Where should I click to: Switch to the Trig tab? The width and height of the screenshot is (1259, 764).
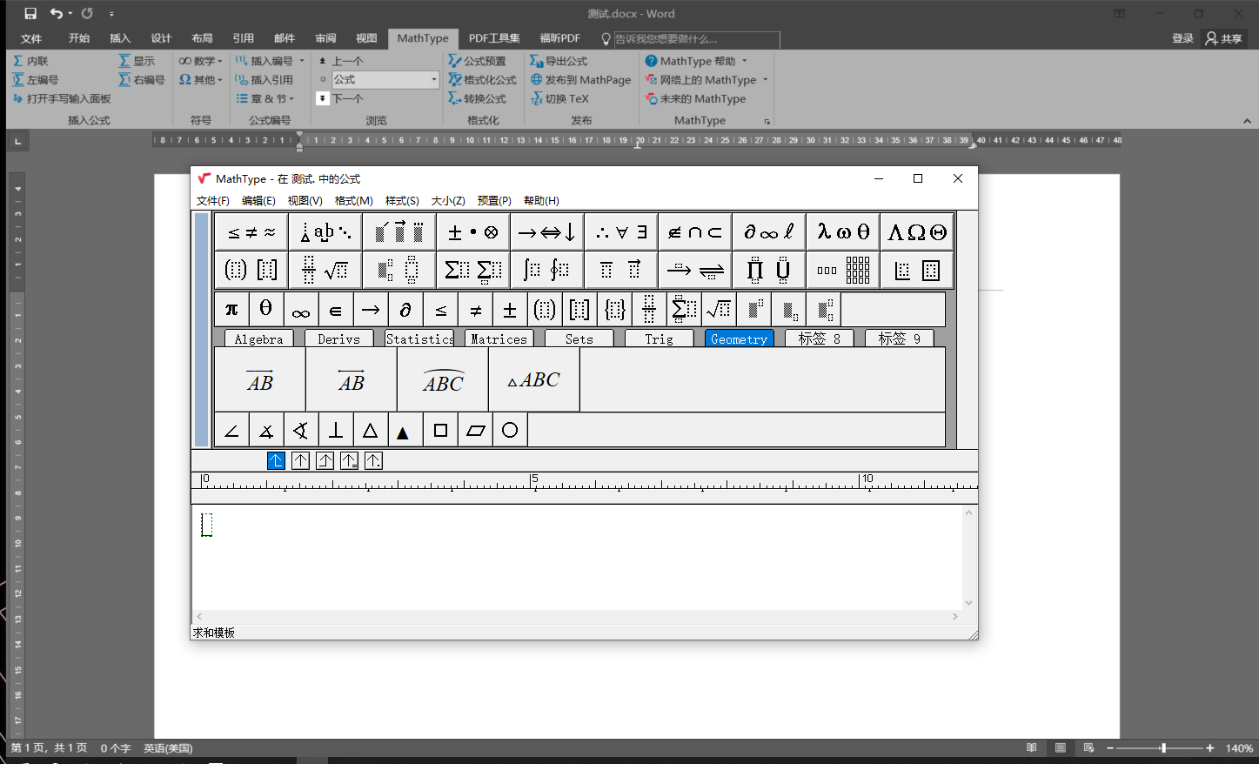(659, 338)
